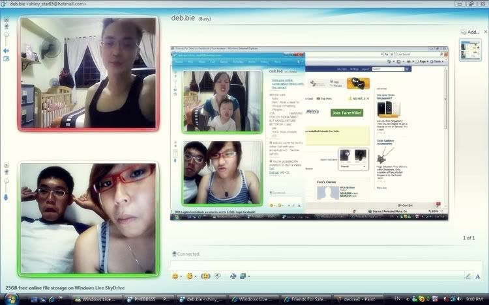Open the volume tray icon
The width and height of the screenshot is (489, 305).
(x=460, y=299)
